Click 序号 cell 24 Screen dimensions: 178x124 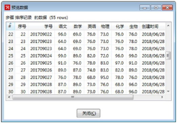pyautogui.click(x=23, y=49)
